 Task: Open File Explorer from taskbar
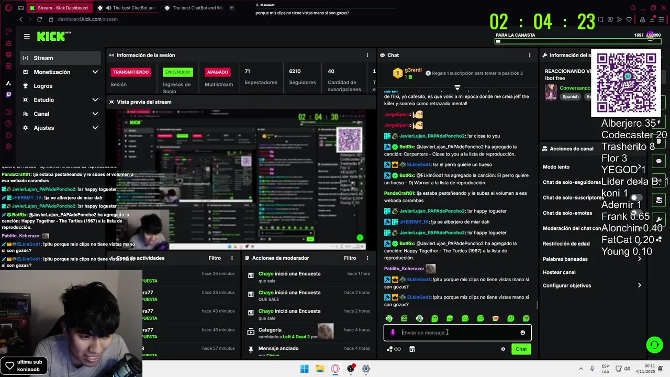[x=320, y=369]
